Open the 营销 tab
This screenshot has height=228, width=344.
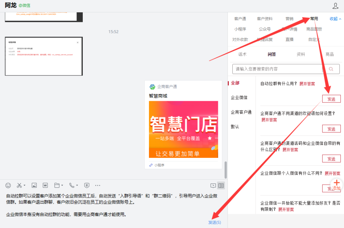289,19
